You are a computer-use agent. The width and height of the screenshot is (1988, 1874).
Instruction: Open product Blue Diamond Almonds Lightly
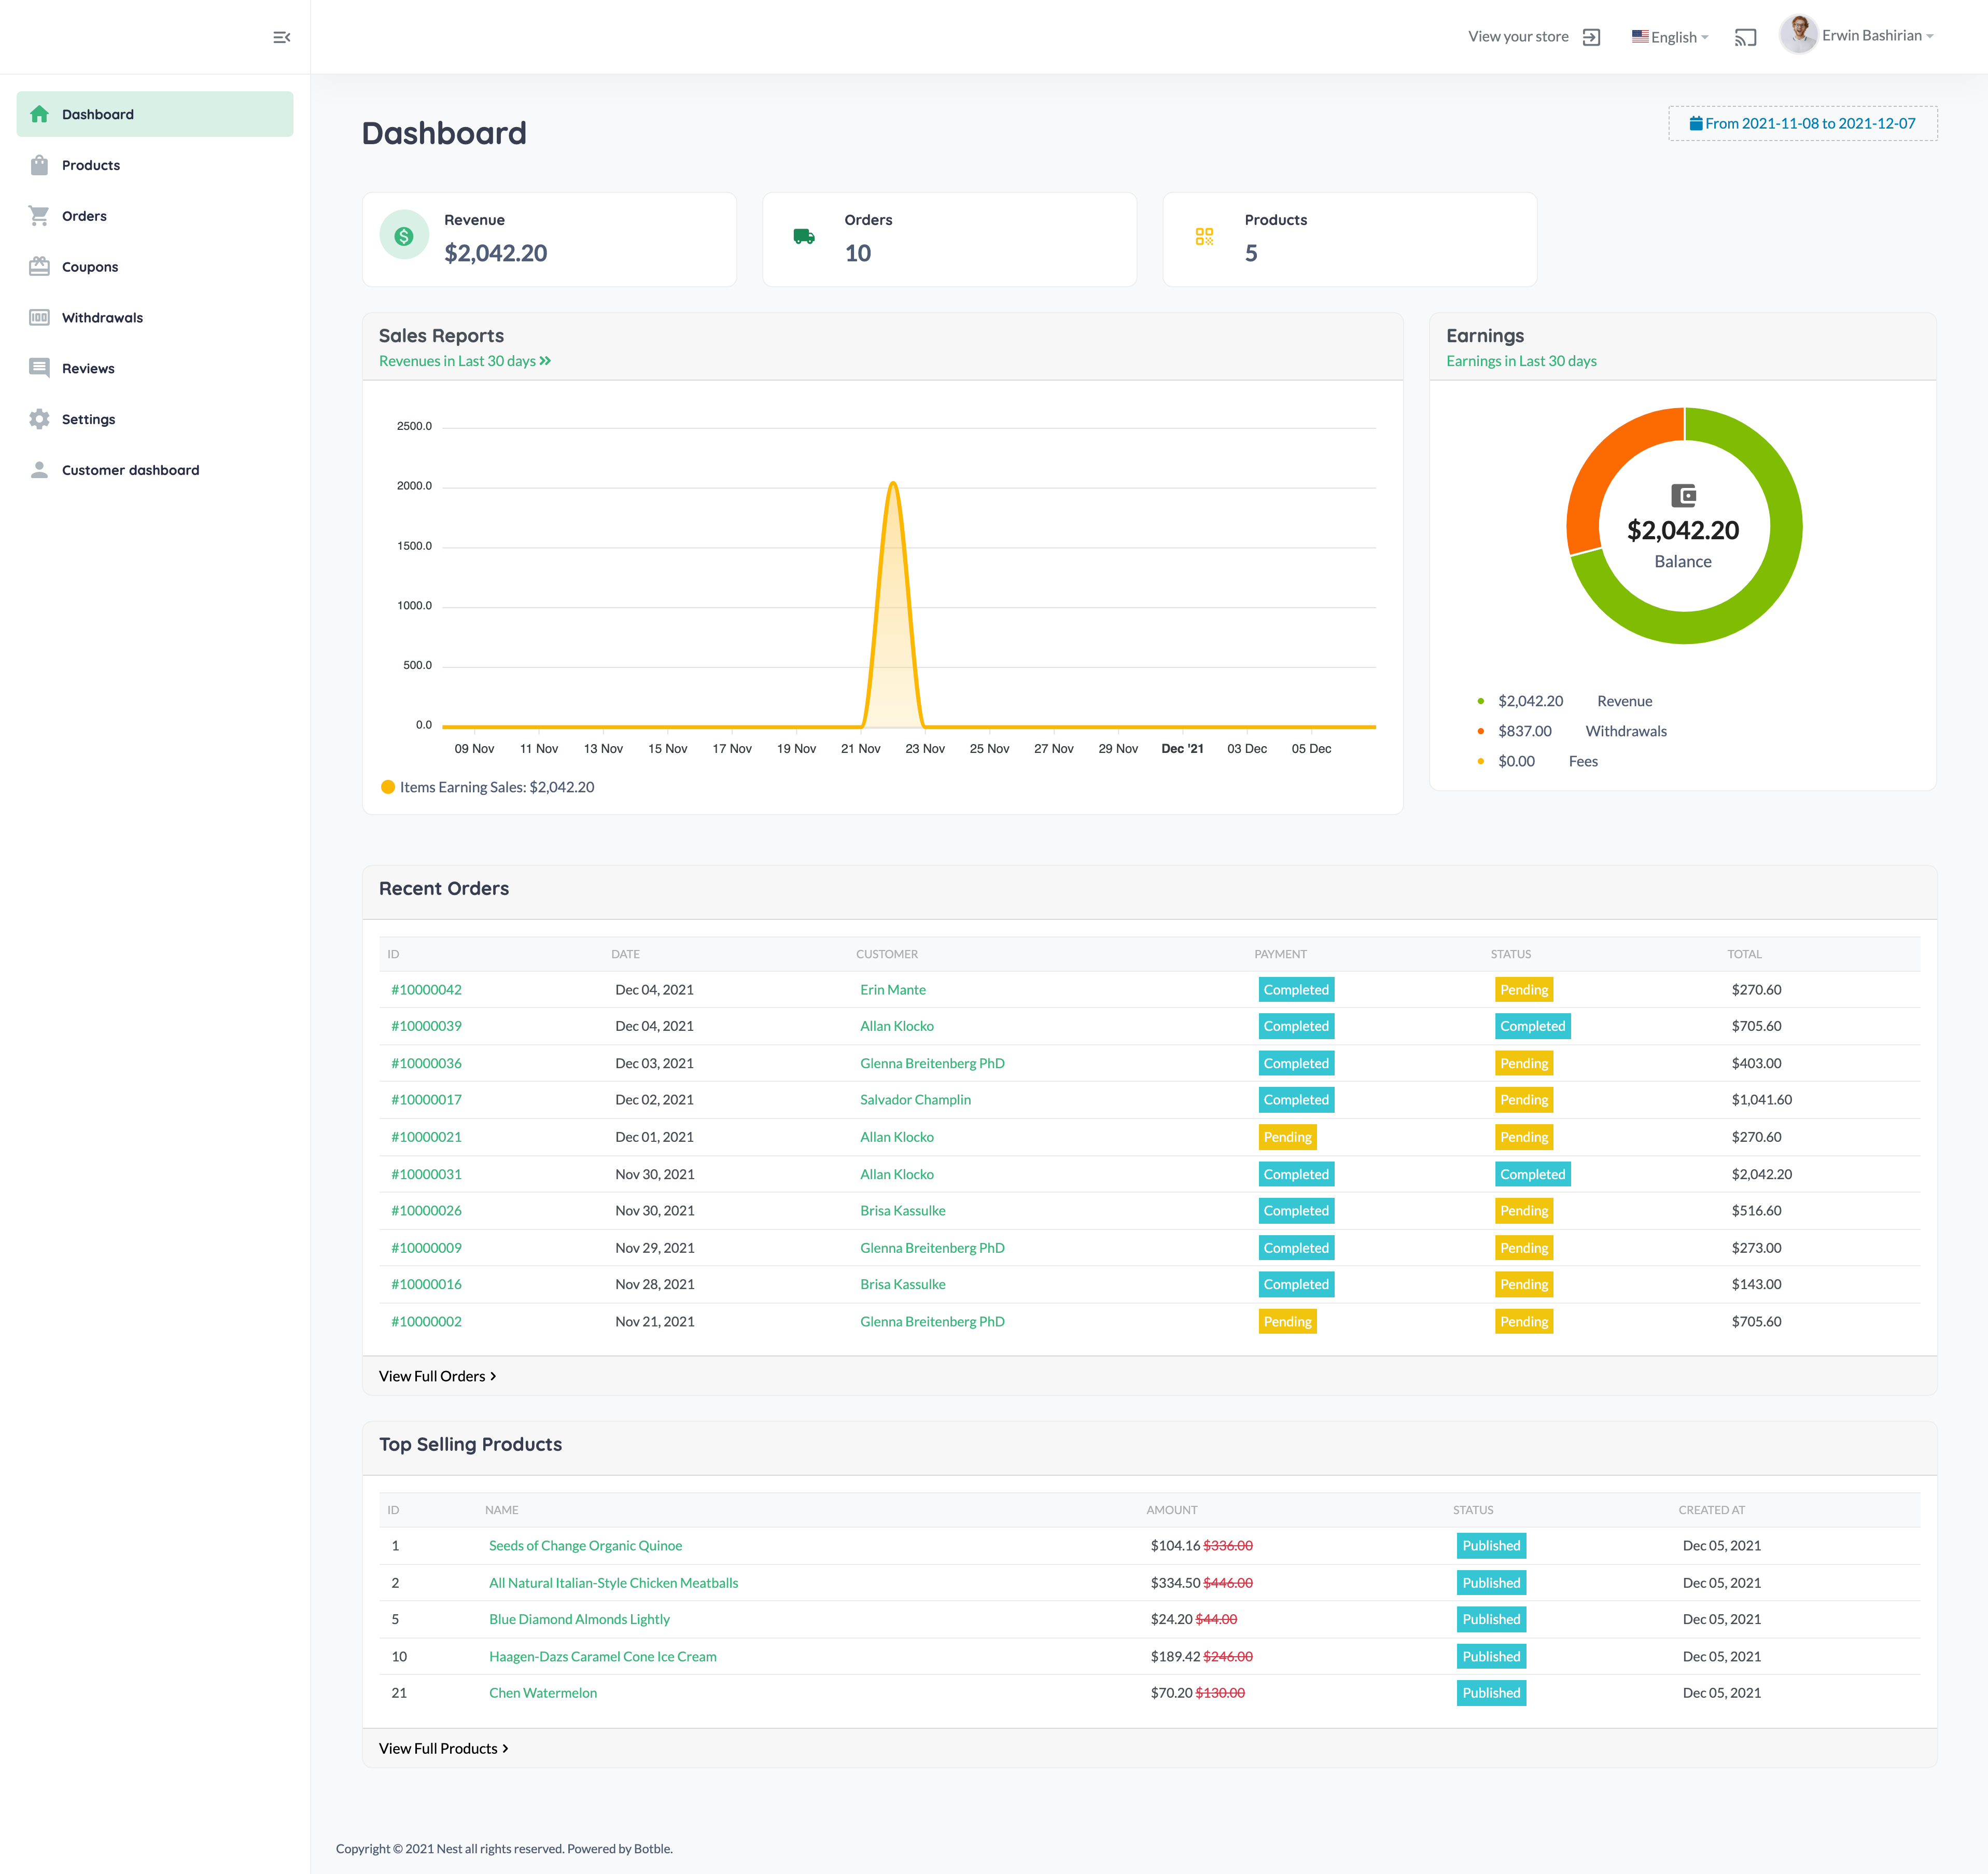click(x=579, y=1619)
